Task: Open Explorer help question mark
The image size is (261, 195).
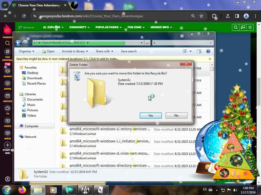Action: (x=208, y=51)
